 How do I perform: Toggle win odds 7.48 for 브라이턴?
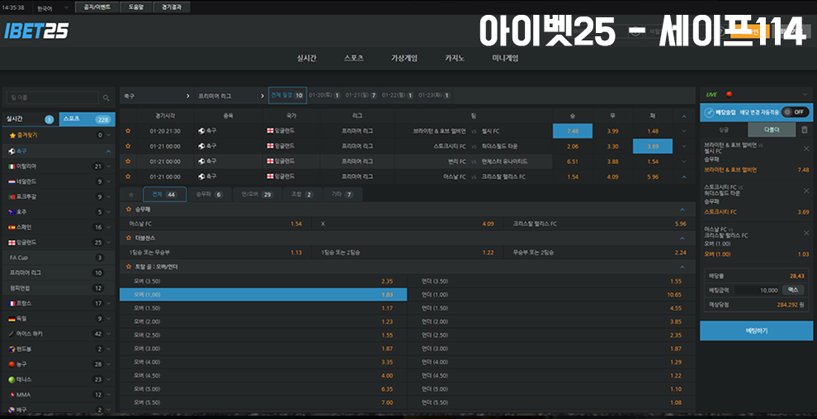pos(572,131)
